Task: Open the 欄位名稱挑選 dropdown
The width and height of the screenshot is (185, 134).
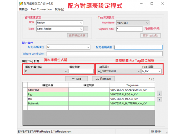Action: (x=66, y=71)
